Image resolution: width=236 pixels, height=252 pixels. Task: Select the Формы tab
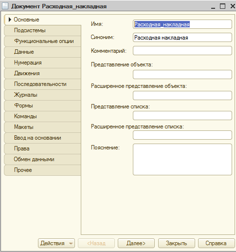coord(42,105)
